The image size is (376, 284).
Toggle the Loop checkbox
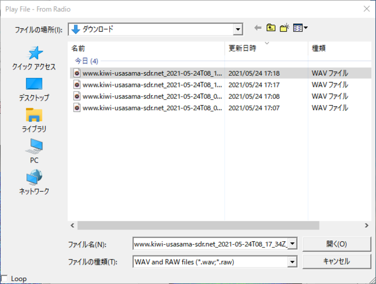click(4, 279)
